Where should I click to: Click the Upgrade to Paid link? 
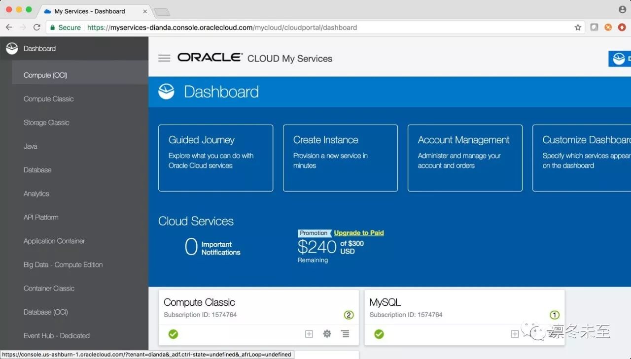359,233
